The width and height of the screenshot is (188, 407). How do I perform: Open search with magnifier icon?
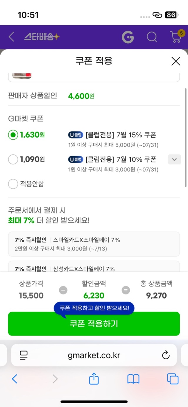click(152, 37)
